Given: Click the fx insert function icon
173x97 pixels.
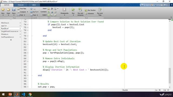Looking at the screenshot, I should (52, 9).
